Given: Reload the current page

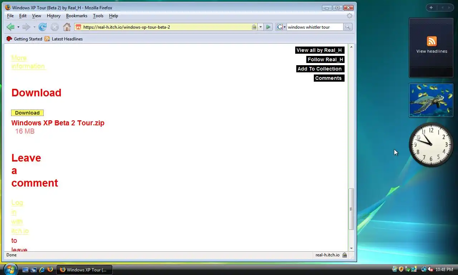Looking at the screenshot, I should (43, 27).
